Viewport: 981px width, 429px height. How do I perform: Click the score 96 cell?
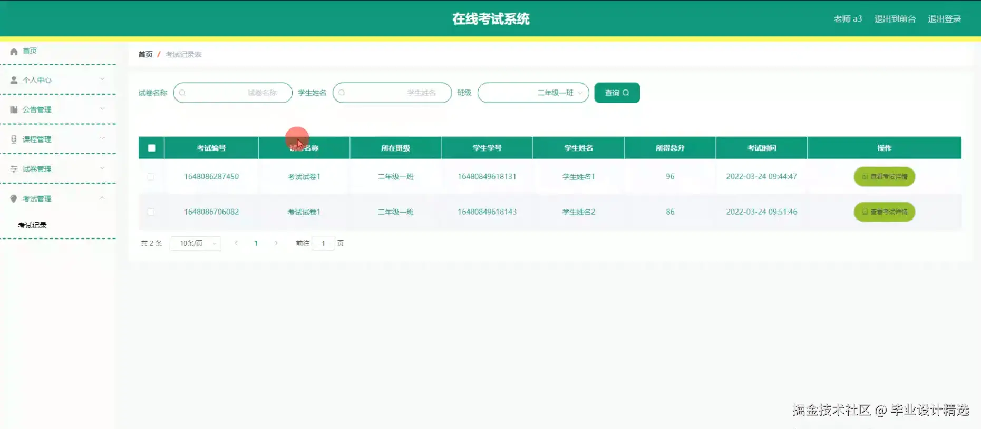tap(670, 177)
